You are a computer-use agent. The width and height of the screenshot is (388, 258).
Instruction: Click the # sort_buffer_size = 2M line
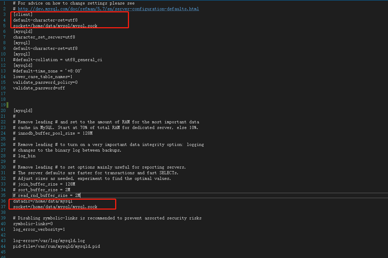[x=41, y=190]
